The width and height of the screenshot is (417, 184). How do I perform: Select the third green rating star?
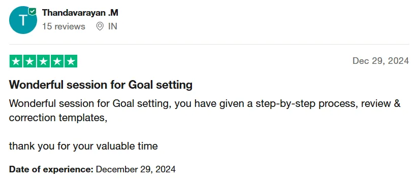tap(43, 61)
